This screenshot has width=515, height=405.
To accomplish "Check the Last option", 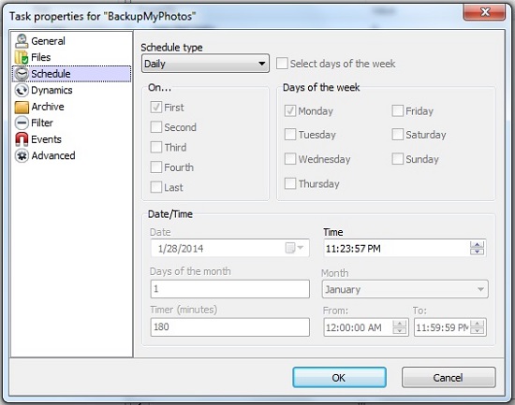I will (156, 187).
